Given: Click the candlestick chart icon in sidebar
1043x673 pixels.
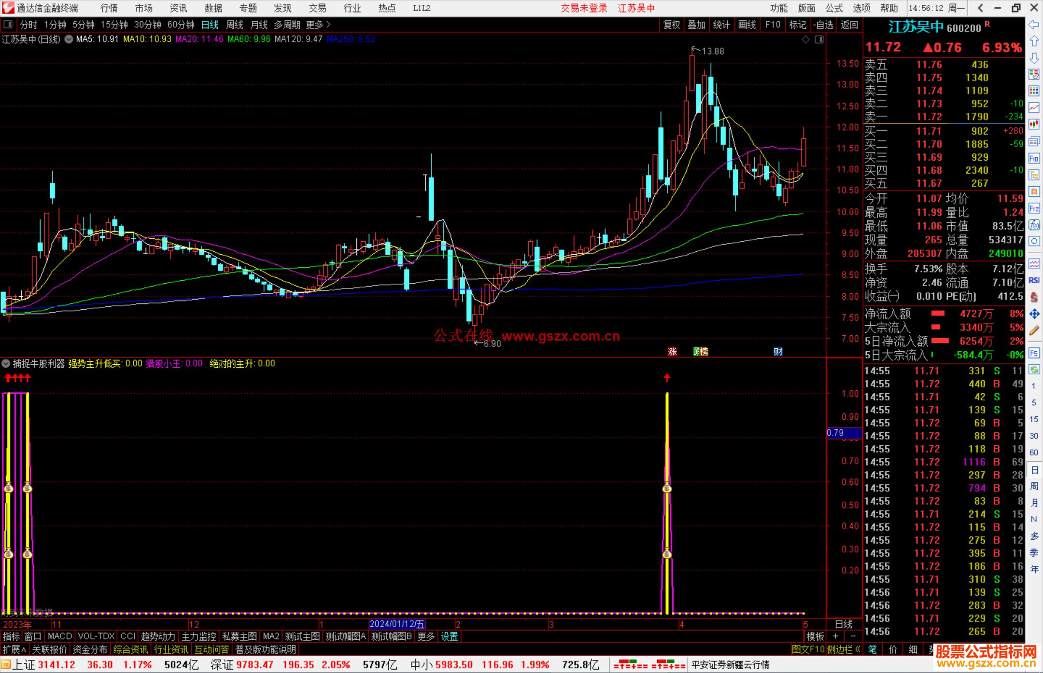Looking at the screenshot, I should pos(1034,124).
